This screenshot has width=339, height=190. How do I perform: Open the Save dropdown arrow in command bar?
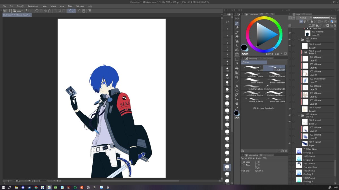(x=22, y=11)
